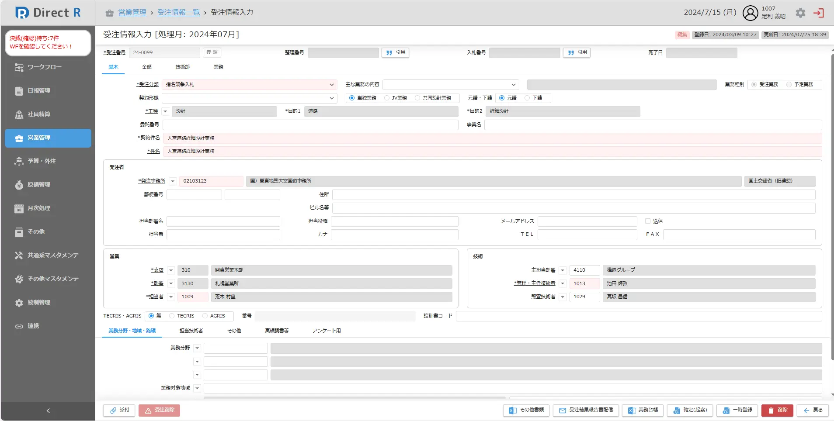
Task: Open the user profile avatar icon
Action: [x=750, y=13]
